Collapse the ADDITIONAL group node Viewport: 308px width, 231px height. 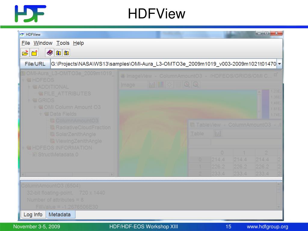tap(29, 87)
